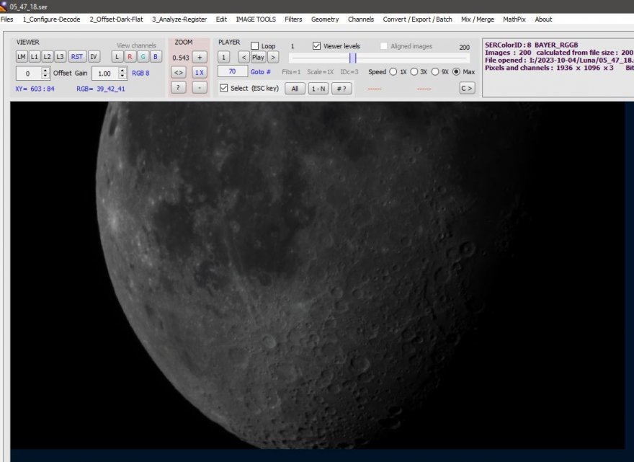Screen dimensions: 634x462
Task: Select the L3 viewer level button
Action: coord(60,57)
